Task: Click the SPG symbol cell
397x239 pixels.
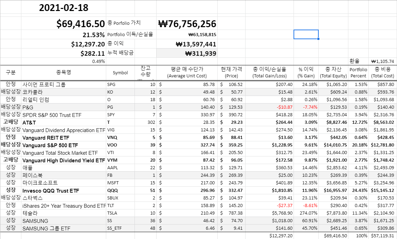Action: pyautogui.click(x=120, y=84)
